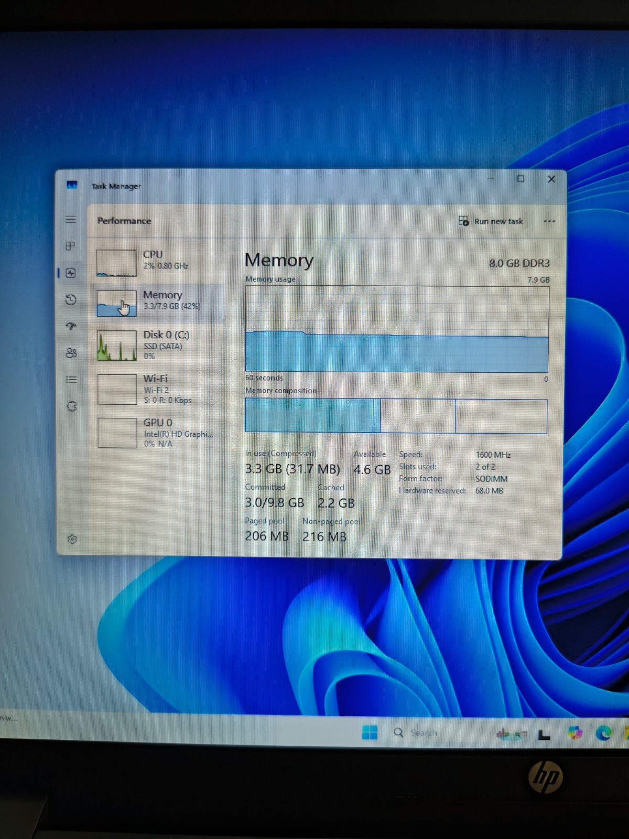Minimize the Task Manager window
Screen dimensions: 629x839
[490, 178]
